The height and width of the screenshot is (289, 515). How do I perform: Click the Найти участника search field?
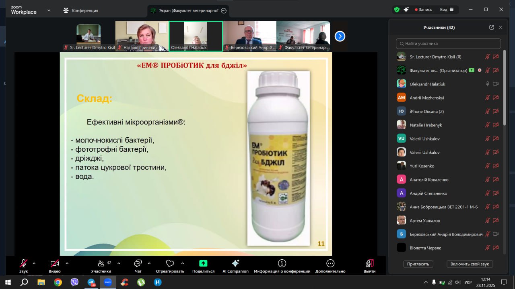click(x=448, y=43)
